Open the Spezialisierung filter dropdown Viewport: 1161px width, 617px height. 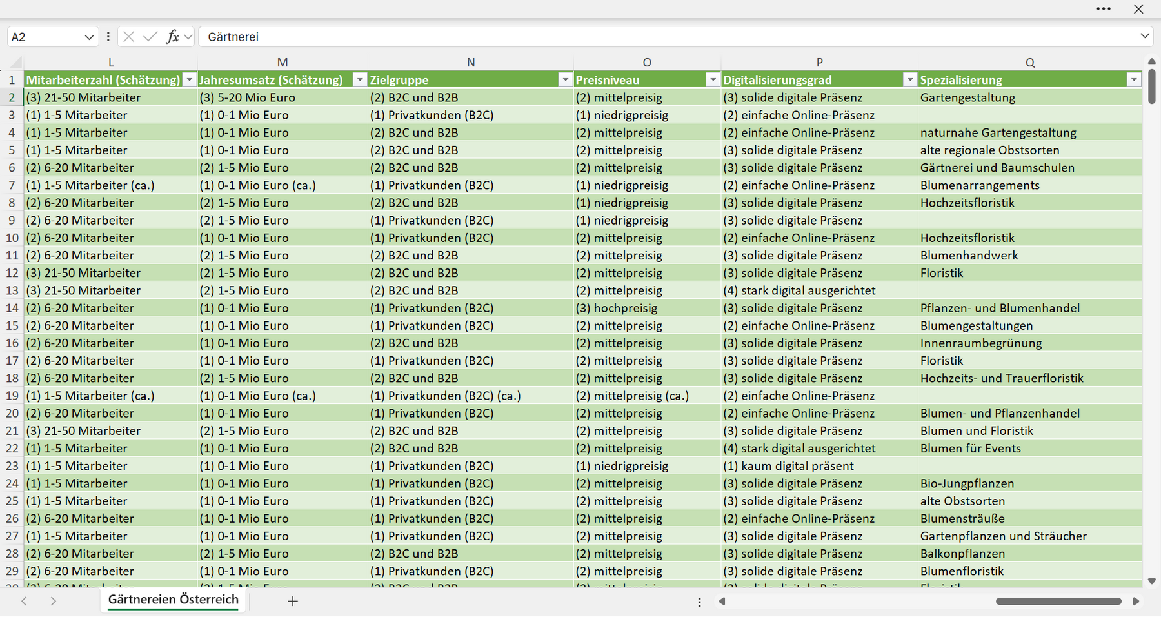[1133, 79]
